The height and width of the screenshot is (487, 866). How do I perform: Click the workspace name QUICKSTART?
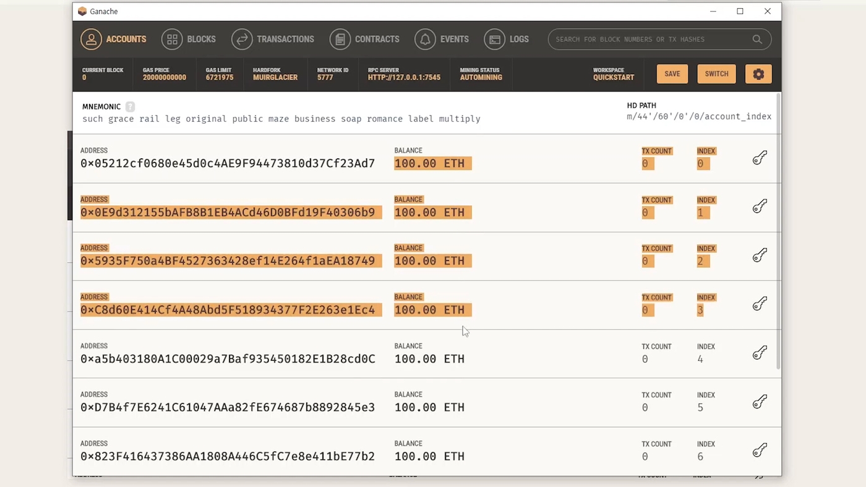614,78
